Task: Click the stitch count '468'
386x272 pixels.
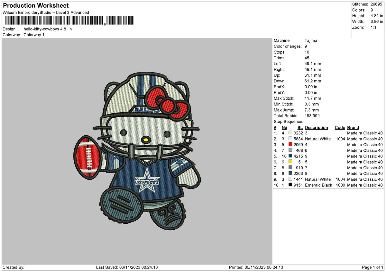Action: pos(299,150)
